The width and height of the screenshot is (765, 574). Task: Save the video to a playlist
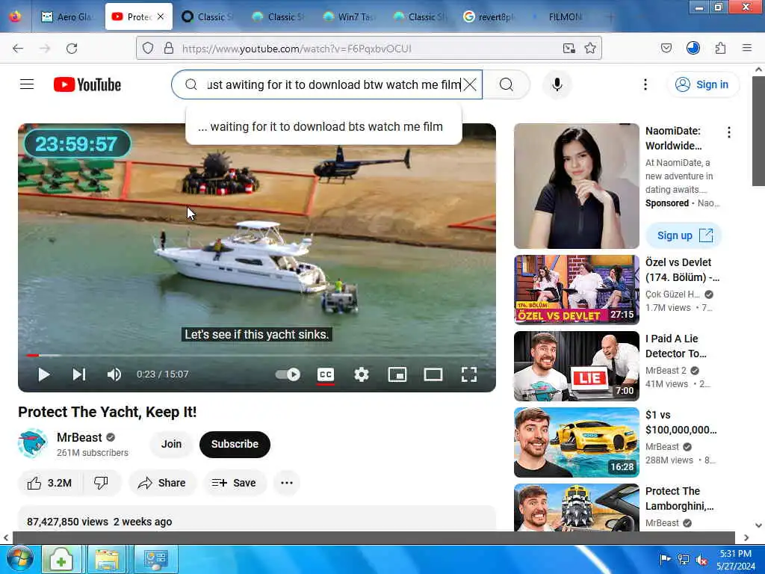tap(234, 483)
